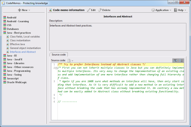The width and height of the screenshot is (191, 127).
Task: Click the Edit pencil icon
Action: pos(89,10)
